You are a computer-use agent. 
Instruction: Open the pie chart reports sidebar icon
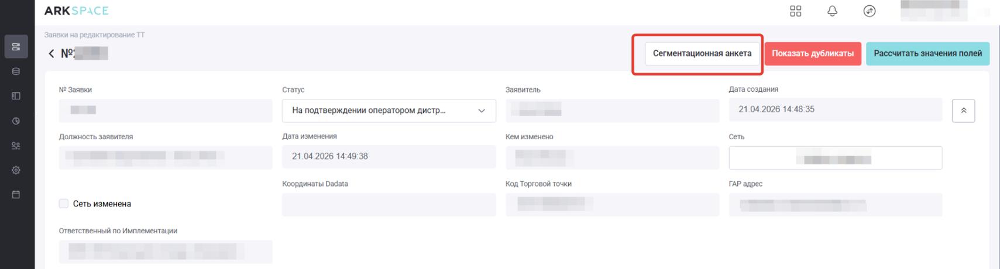tap(16, 121)
